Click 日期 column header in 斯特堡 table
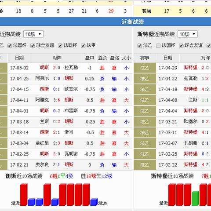This screenshot has width=211, height=211. (x=168, y=58)
